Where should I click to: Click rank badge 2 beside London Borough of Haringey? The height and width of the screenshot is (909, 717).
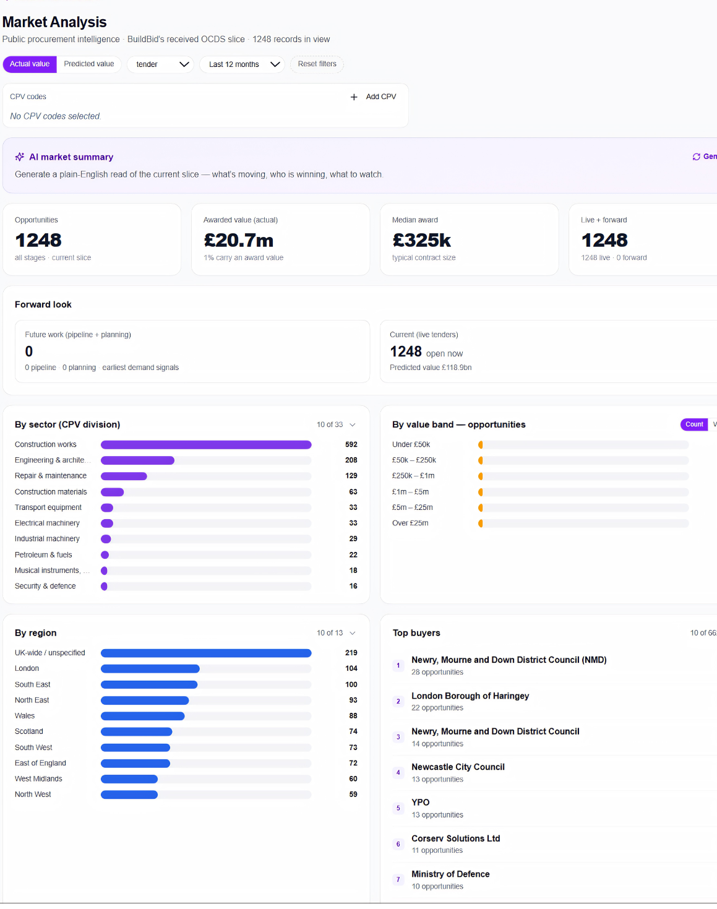pyautogui.click(x=398, y=702)
